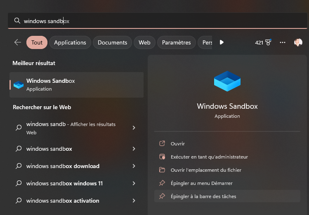Open the user profile avatar
Image resolution: width=309 pixels, height=215 pixels.
298,42
